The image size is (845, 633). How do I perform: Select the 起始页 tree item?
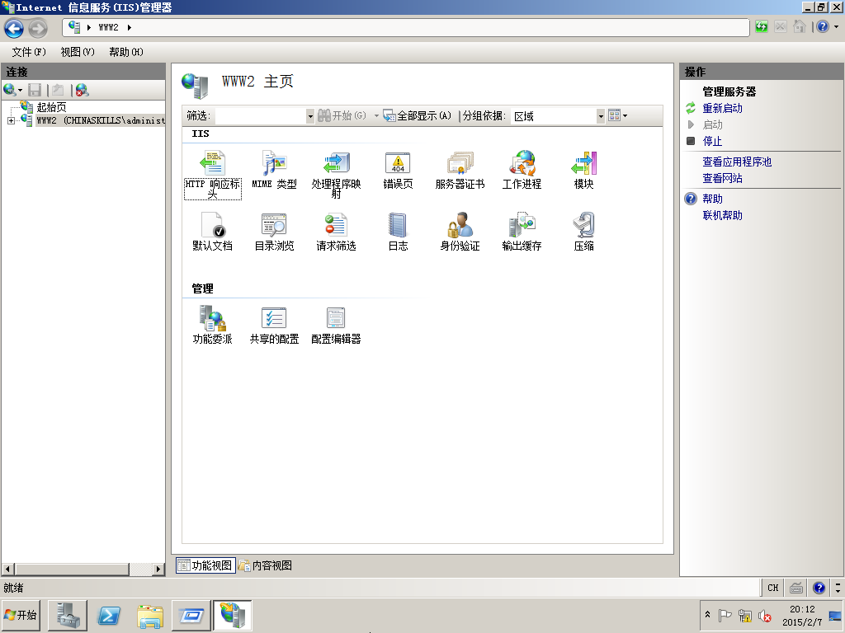coord(51,107)
